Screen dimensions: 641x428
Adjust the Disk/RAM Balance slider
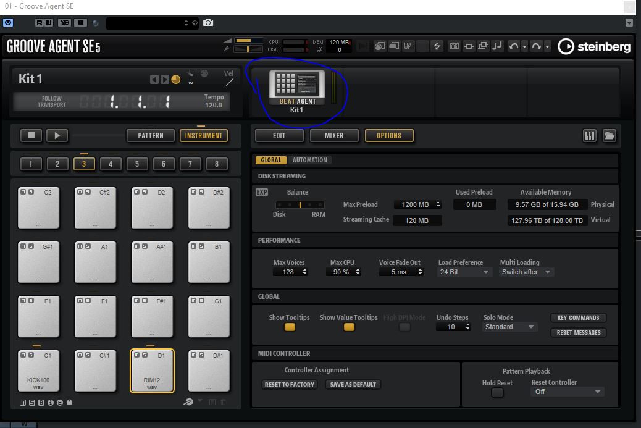coord(300,204)
